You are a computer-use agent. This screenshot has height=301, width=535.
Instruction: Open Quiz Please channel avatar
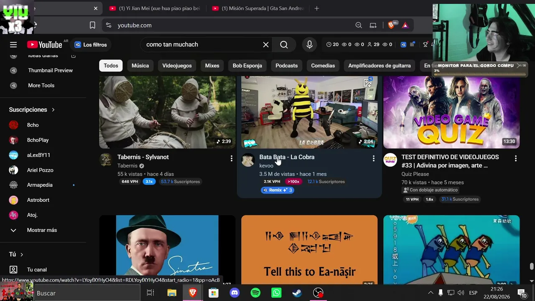[x=390, y=160]
